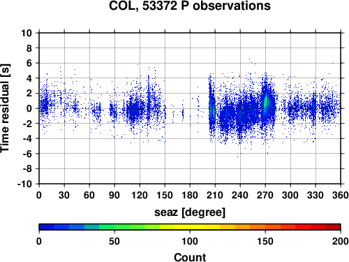Screen dimensions: 349x262
Task: Click the x-axis tick label 60
Action: (89, 195)
